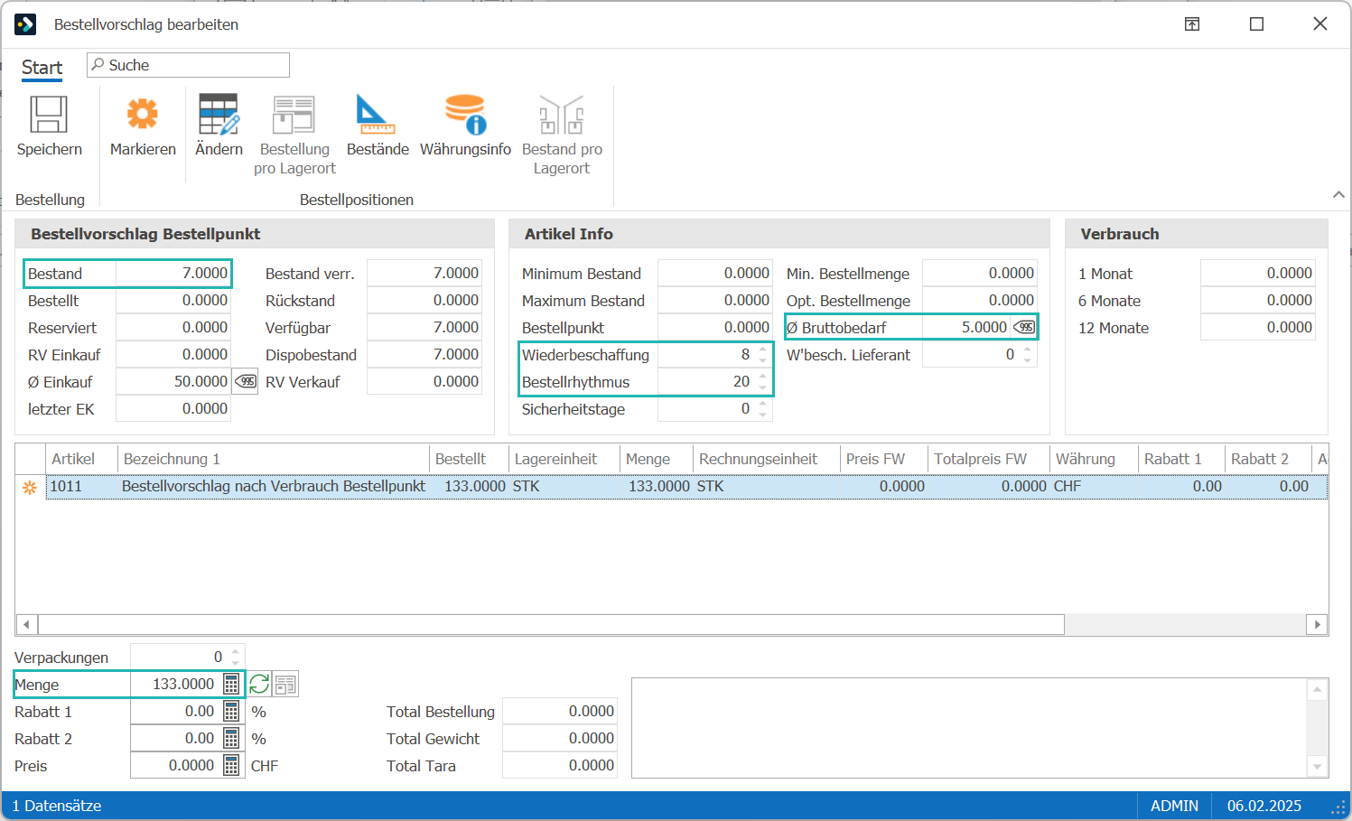Click Bestand pro Lagerort icon

pos(561,115)
